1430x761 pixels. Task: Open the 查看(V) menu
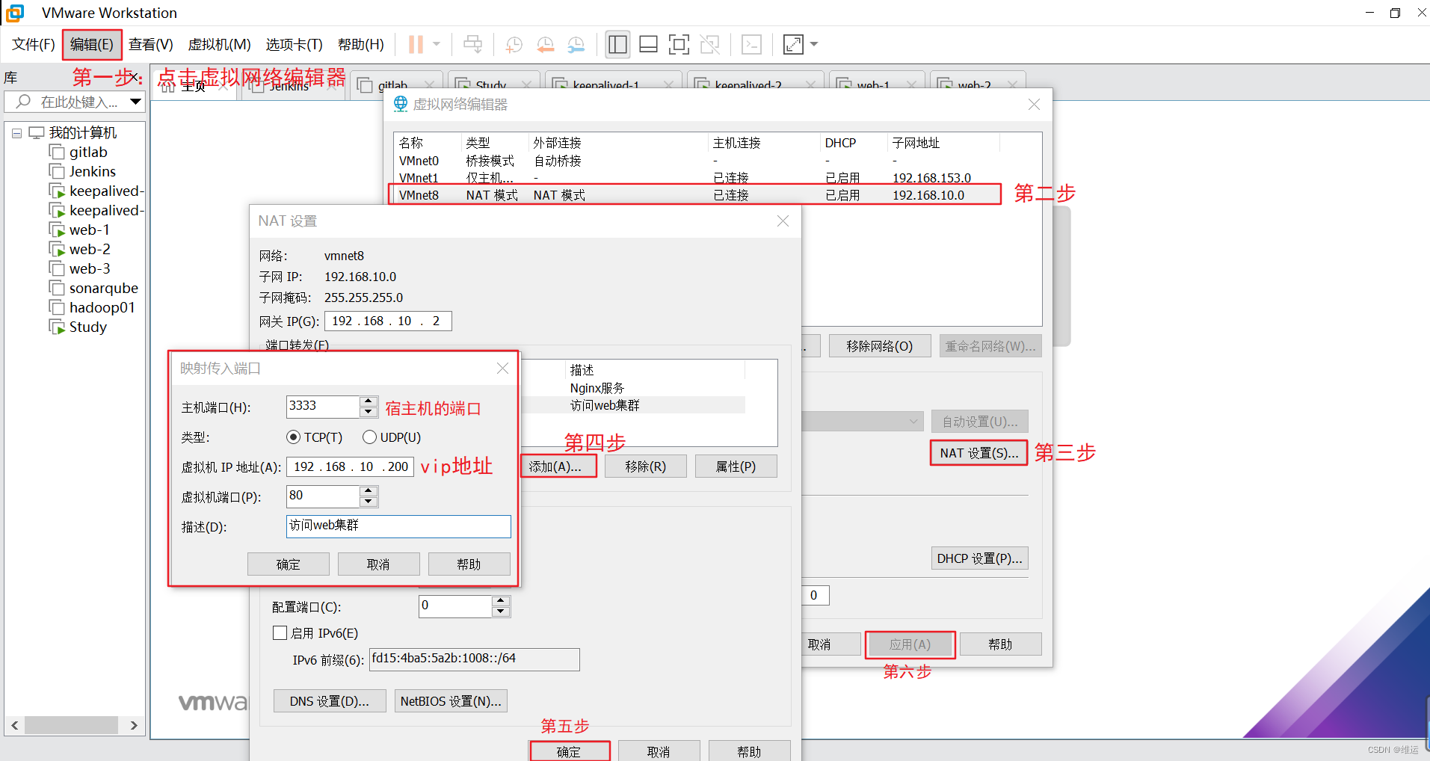click(x=151, y=45)
